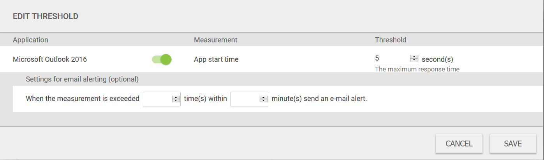Click the Edit Threshold dialog title
544x160 pixels.
point(46,16)
